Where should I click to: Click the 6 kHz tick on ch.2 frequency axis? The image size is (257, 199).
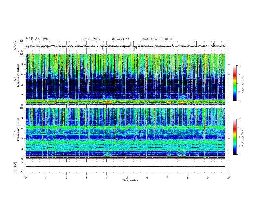click(23, 128)
